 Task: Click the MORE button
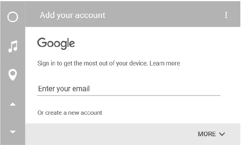(207, 134)
